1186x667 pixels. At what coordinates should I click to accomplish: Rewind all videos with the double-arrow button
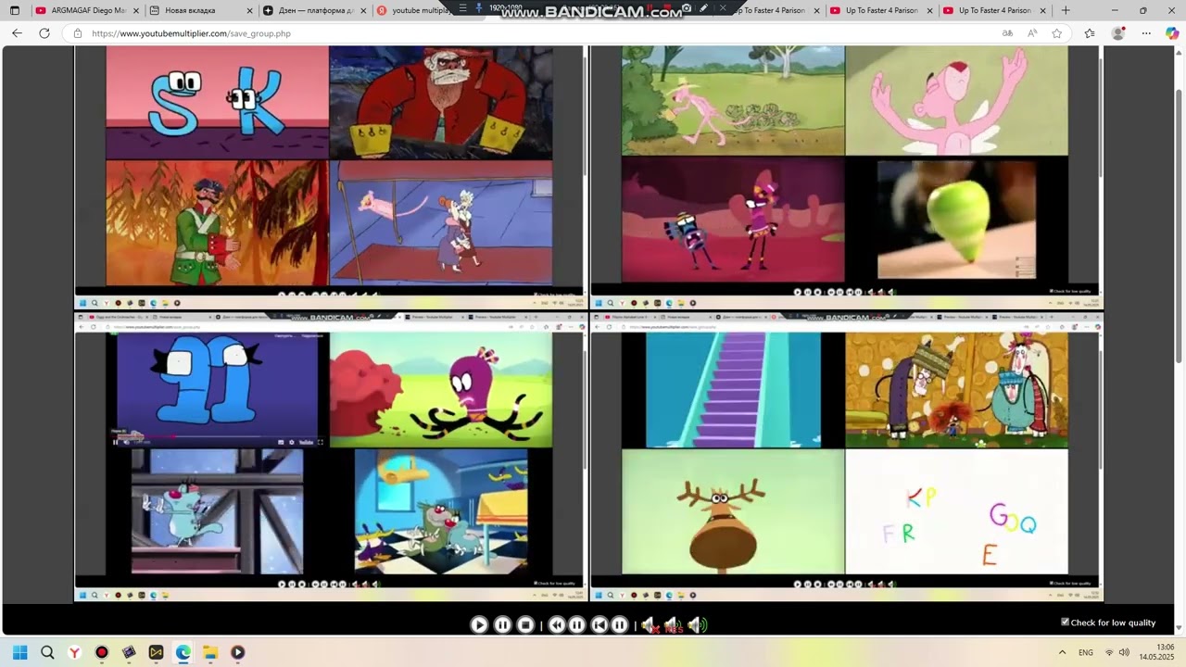coord(556,625)
